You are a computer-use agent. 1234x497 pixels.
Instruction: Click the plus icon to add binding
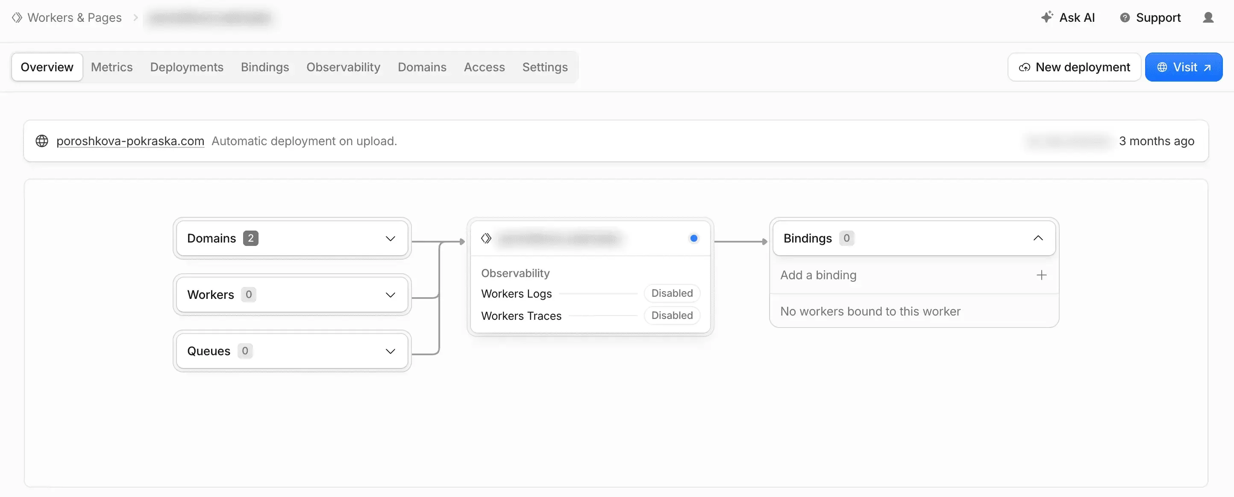point(1041,275)
